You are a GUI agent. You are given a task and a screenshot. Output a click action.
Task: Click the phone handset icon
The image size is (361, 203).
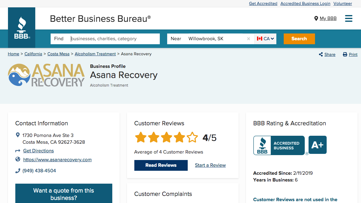(x=18, y=171)
